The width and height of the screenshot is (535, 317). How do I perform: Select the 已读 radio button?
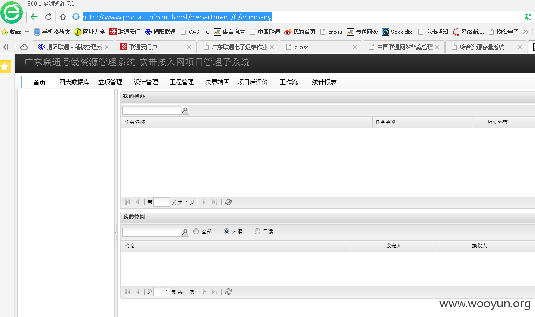pyautogui.click(x=257, y=231)
